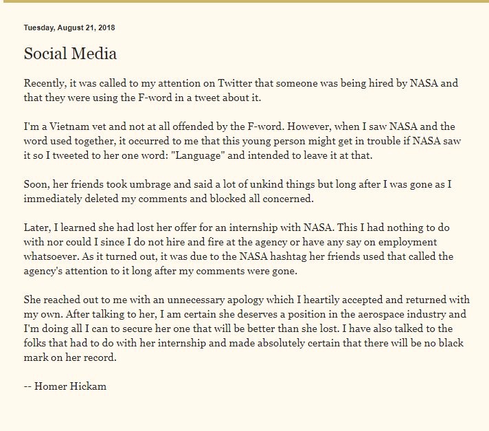Click the paragraph starting "Recently, it was called"
489x431 pixels.
click(x=241, y=91)
